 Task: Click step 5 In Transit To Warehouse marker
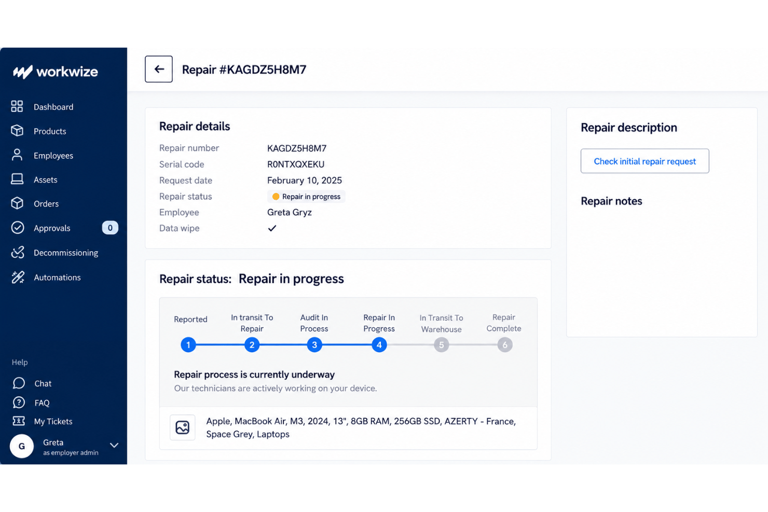(x=442, y=344)
